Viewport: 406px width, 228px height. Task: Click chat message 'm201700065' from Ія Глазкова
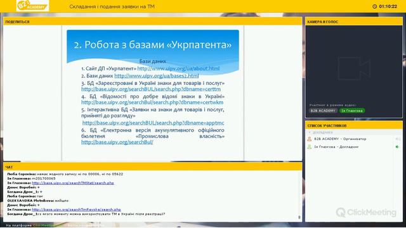click(44, 179)
